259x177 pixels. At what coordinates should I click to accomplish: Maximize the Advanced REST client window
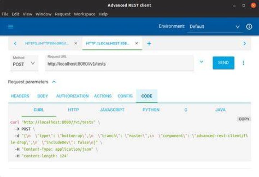(x=244, y=5)
